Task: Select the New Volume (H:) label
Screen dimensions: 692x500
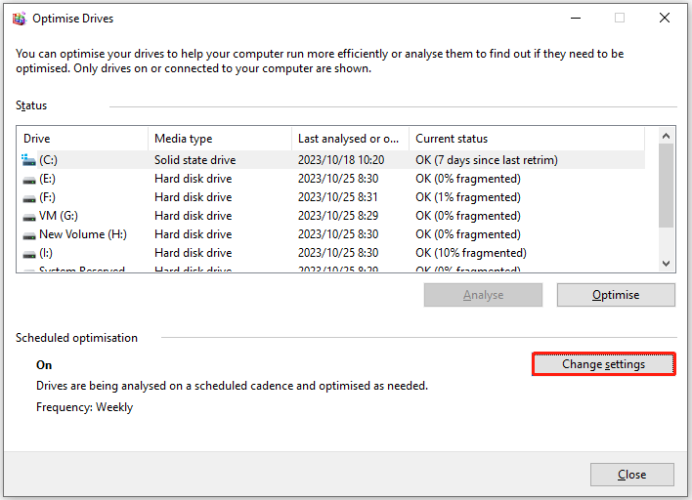Action: click(82, 234)
